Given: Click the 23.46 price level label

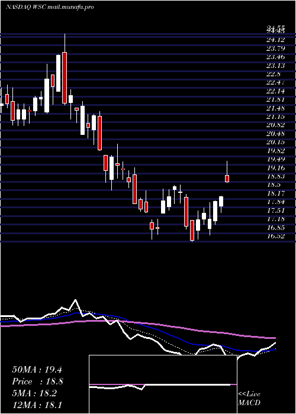Looking at the screenshot, I should click(x=276, y=57).
